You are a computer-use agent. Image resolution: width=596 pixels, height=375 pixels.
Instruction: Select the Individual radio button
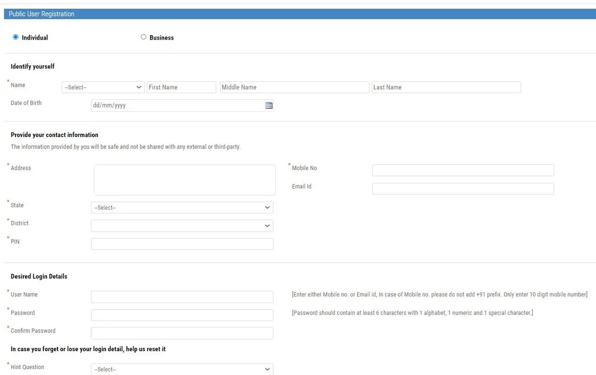tap(16, 37)
